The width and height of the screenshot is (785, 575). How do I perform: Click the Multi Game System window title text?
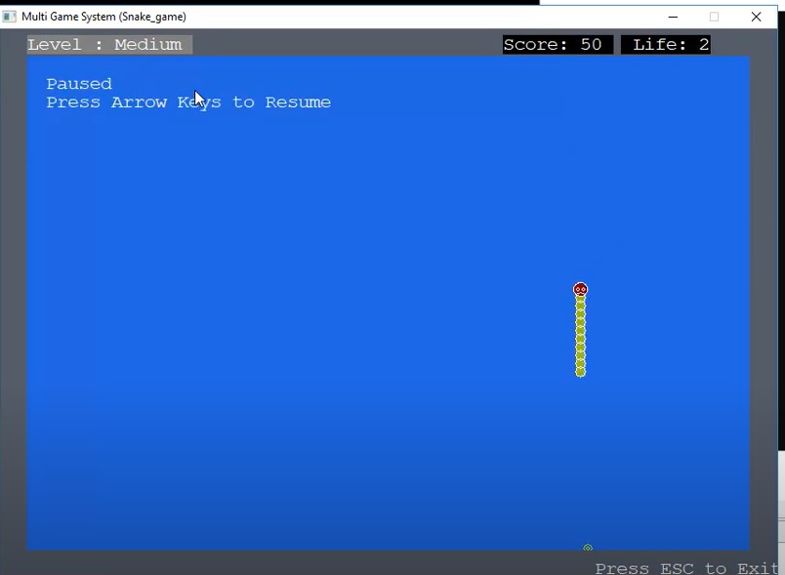point(103,16)
